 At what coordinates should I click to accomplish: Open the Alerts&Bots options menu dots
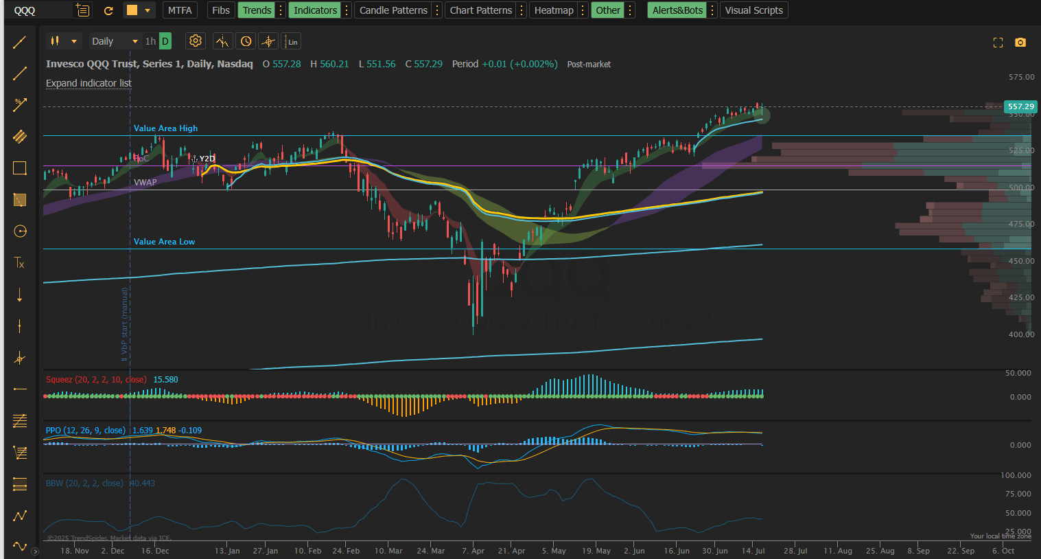712,10
